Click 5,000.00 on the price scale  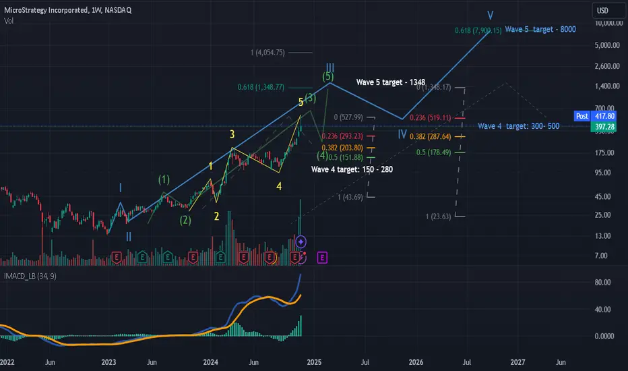(607, 45)
